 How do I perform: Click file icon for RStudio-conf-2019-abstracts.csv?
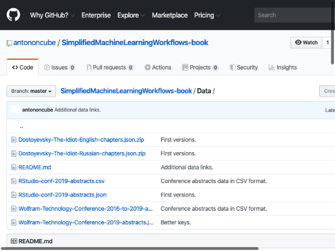pyautogui.click(x=14, y=181)
